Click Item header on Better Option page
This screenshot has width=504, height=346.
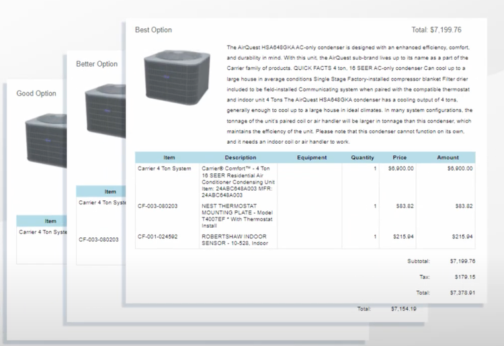click(x=110, y=191)
